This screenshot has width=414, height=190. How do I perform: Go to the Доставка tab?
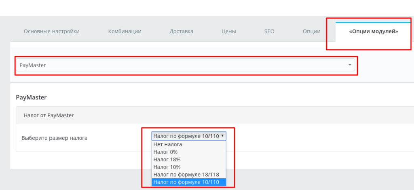[181, 32]
